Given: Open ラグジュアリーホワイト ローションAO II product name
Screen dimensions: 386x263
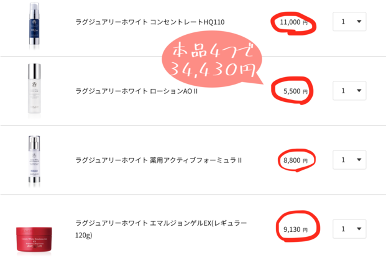Looking at the screenshot, I should tap(136, 91).
